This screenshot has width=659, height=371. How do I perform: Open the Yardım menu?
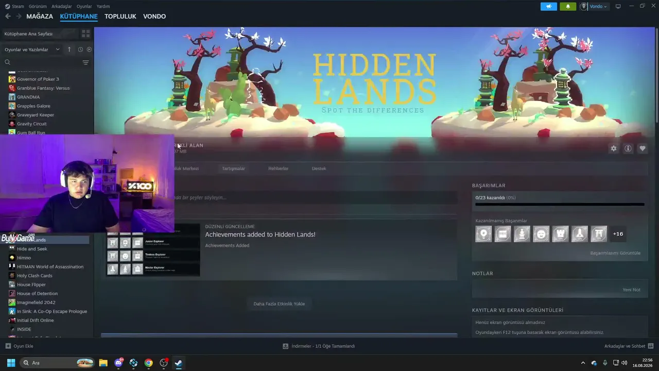(x=103, y=6)
